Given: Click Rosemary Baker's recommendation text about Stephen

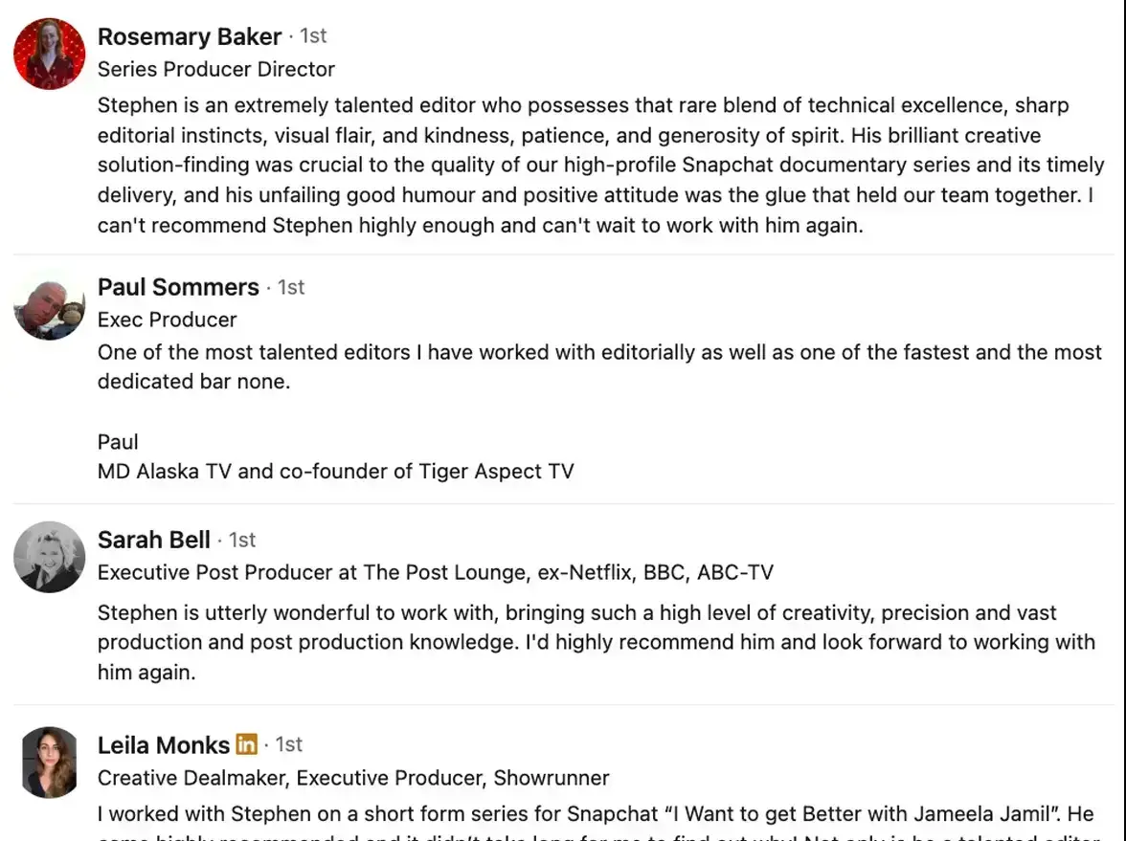Looking at the screenshot, I should (x=600, y=165).
